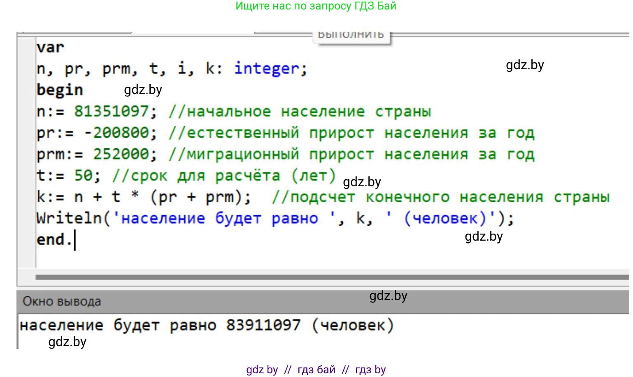The height and width of the screenshot is (377, 633).
Task: Click the begin keyword
Action: click(x=60, y=90)
